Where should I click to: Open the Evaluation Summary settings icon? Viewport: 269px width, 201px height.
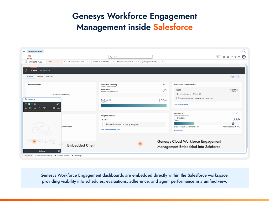pyautogui.click(x=164, y=85)
